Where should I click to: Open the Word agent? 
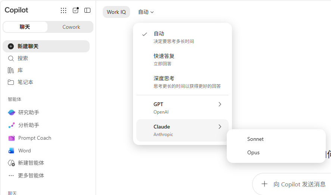point(46,151)
